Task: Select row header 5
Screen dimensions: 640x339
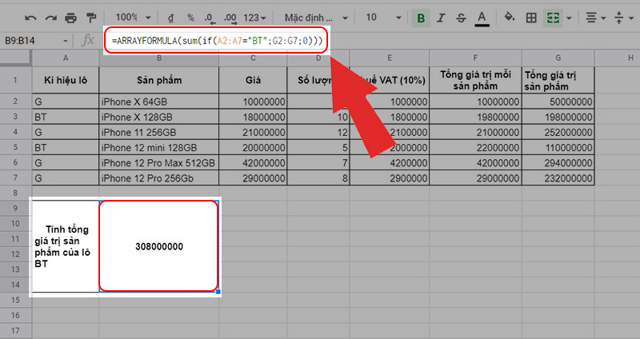Action: tap(15, 148)
